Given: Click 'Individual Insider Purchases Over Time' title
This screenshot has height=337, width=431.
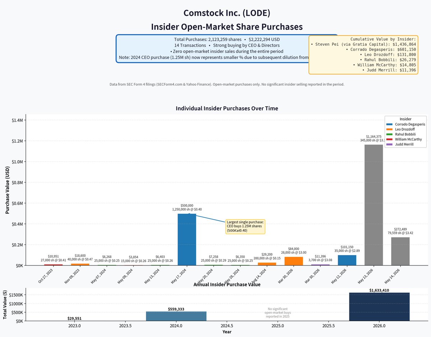Looking at the screenshot, I should pyautogui.click(x=227, y=109).
